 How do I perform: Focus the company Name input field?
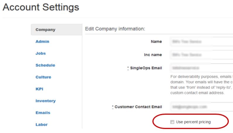201,41
